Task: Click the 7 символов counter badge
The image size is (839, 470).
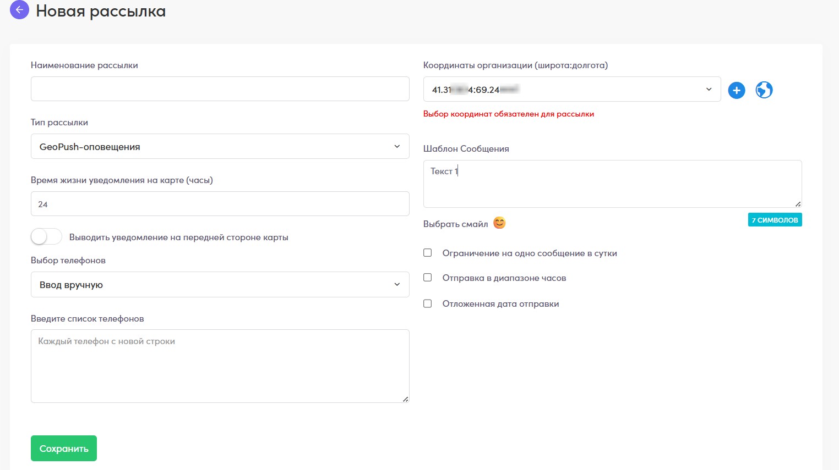Action: pyautogui.click(x=775, y=220)
